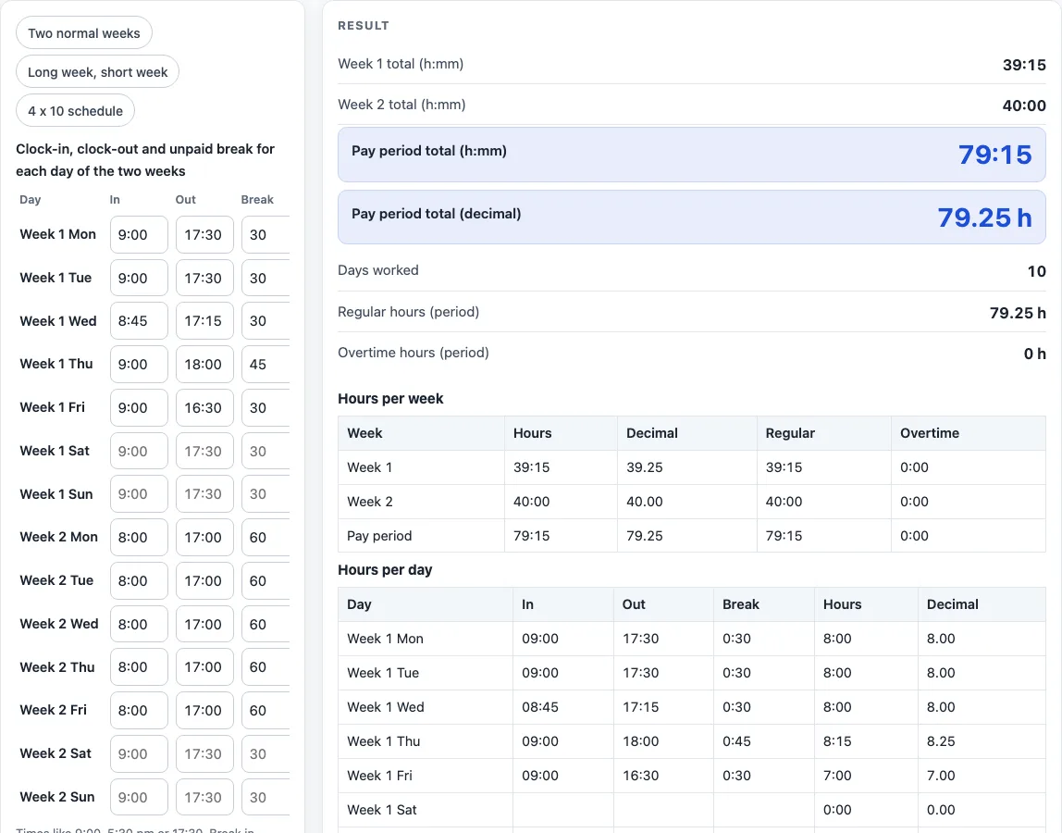1062x833 pixels.
Task: Apply the Two normal weeks preset
Action: [84, 33]
